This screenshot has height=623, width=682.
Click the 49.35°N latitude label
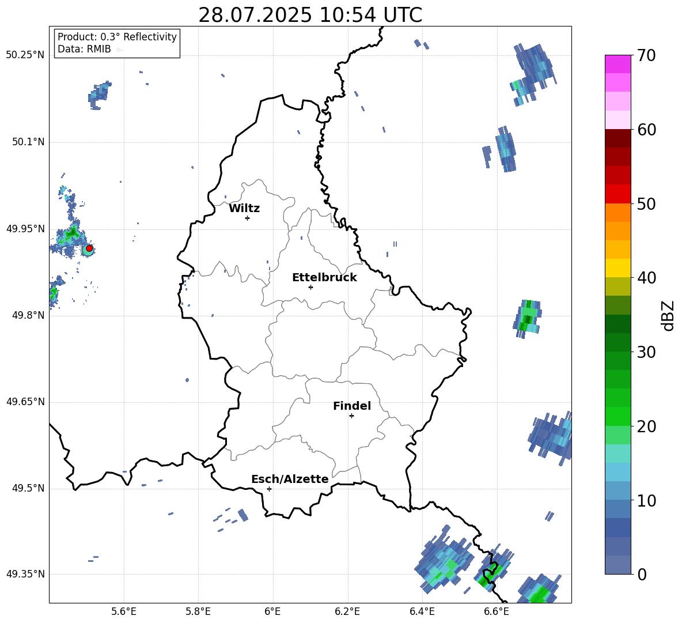(x=25, y=574)
